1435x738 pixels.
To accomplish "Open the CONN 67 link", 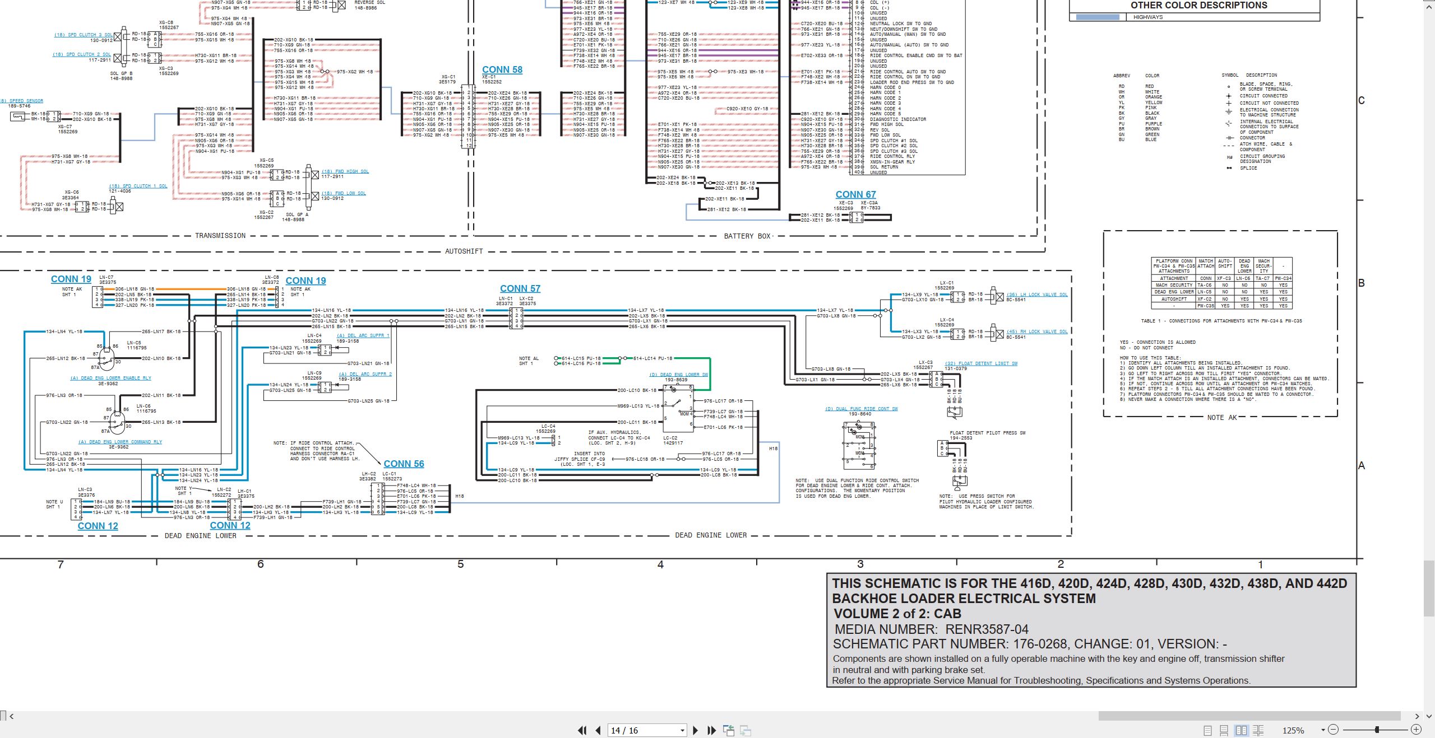I will pyautogui.click(x=855, y=195).
